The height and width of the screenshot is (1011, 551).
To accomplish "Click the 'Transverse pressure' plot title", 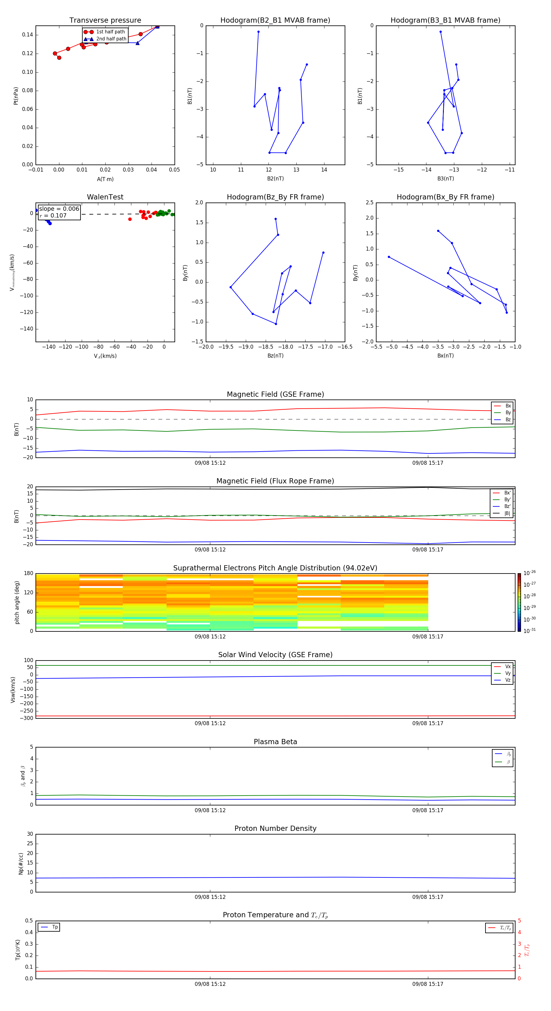I will pyautogui.click(x=105, y=21).
